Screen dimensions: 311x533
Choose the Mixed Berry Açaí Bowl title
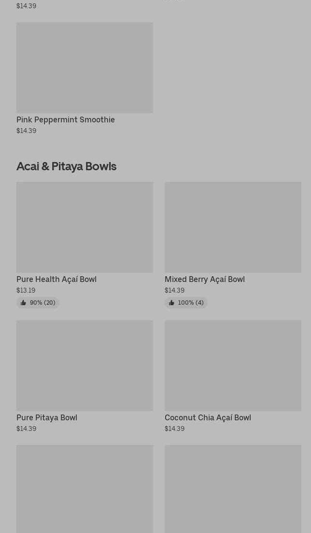[205, 279]
